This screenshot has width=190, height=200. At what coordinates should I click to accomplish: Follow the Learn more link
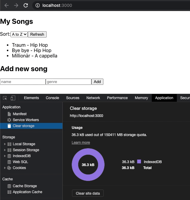81,143
